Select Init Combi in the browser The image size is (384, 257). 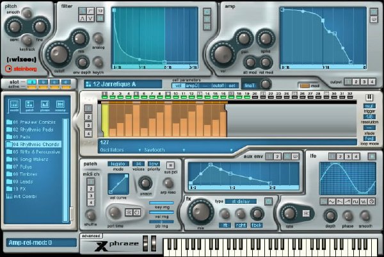22,196
